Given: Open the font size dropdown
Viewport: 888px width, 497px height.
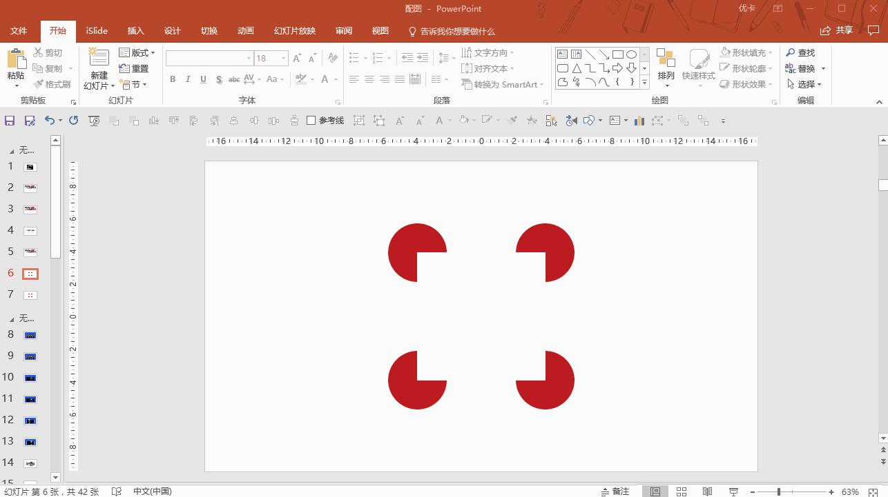Looking at the screenshot, I should 282,59.
